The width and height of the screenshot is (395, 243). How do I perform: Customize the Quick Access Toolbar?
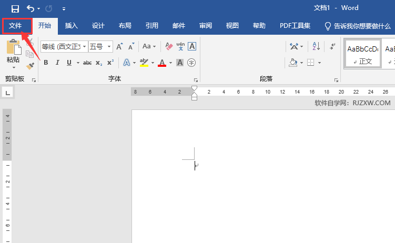[64, 9]
